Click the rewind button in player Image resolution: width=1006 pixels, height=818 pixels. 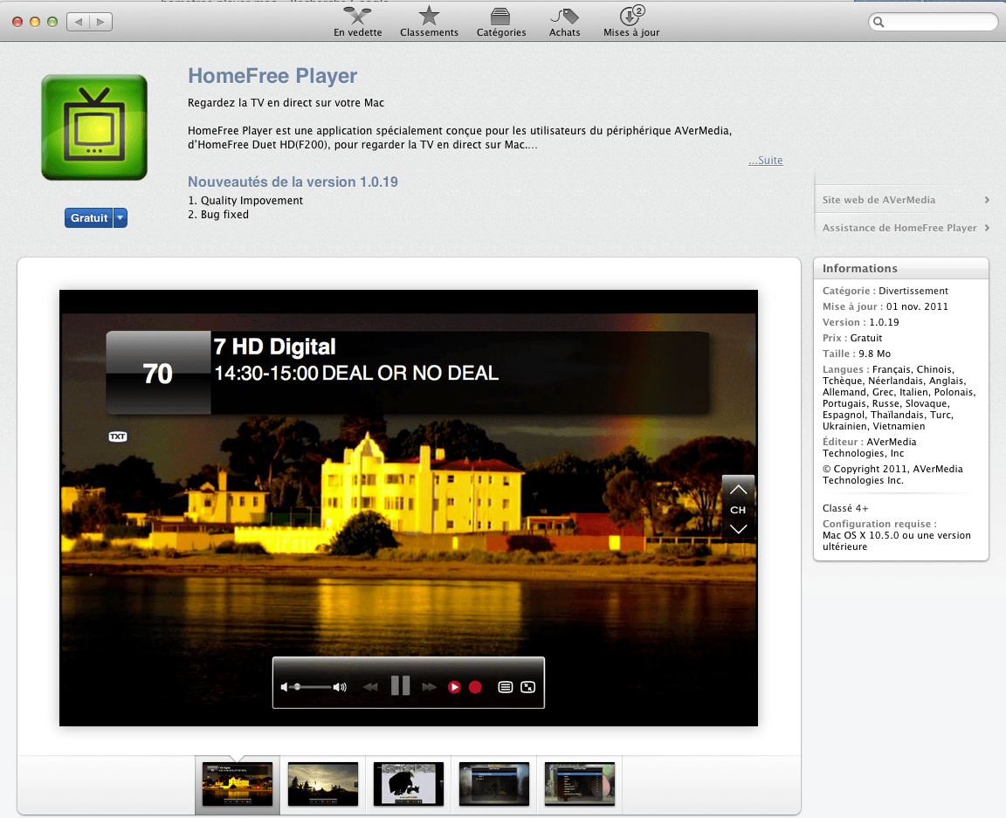coord(370,687)
